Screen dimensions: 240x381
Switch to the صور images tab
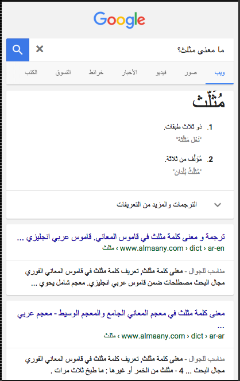coord(191,72)
